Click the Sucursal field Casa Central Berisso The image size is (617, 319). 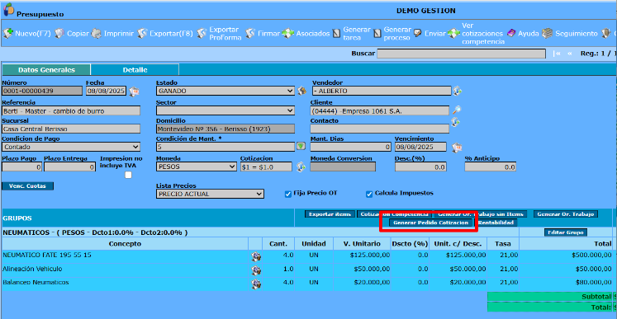(71, 129)
